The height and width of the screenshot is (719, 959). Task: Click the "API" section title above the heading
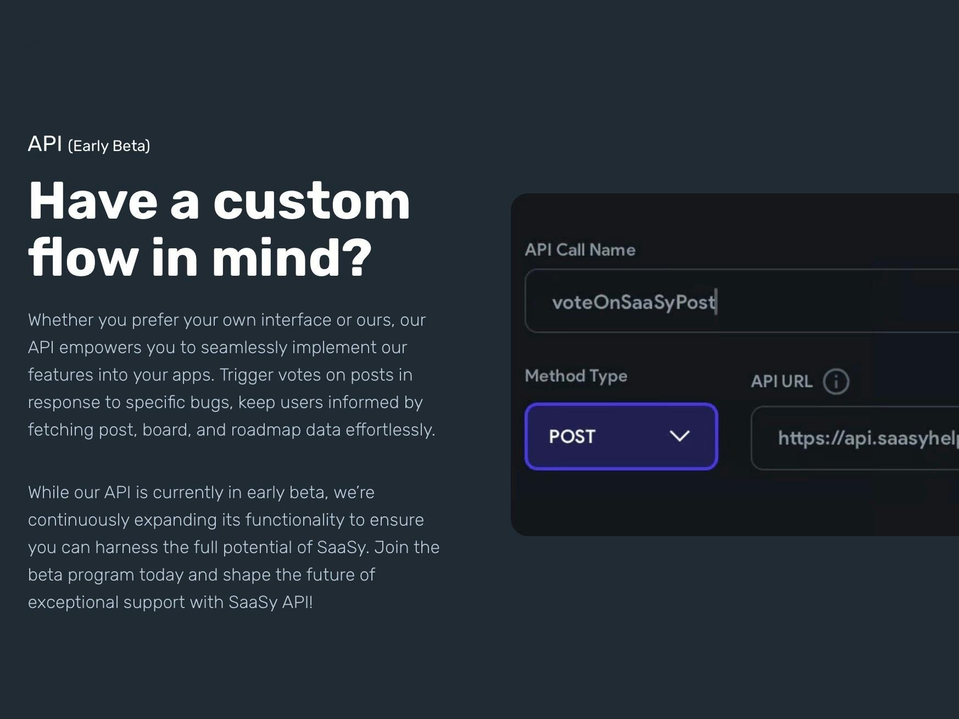coord(45,144)
